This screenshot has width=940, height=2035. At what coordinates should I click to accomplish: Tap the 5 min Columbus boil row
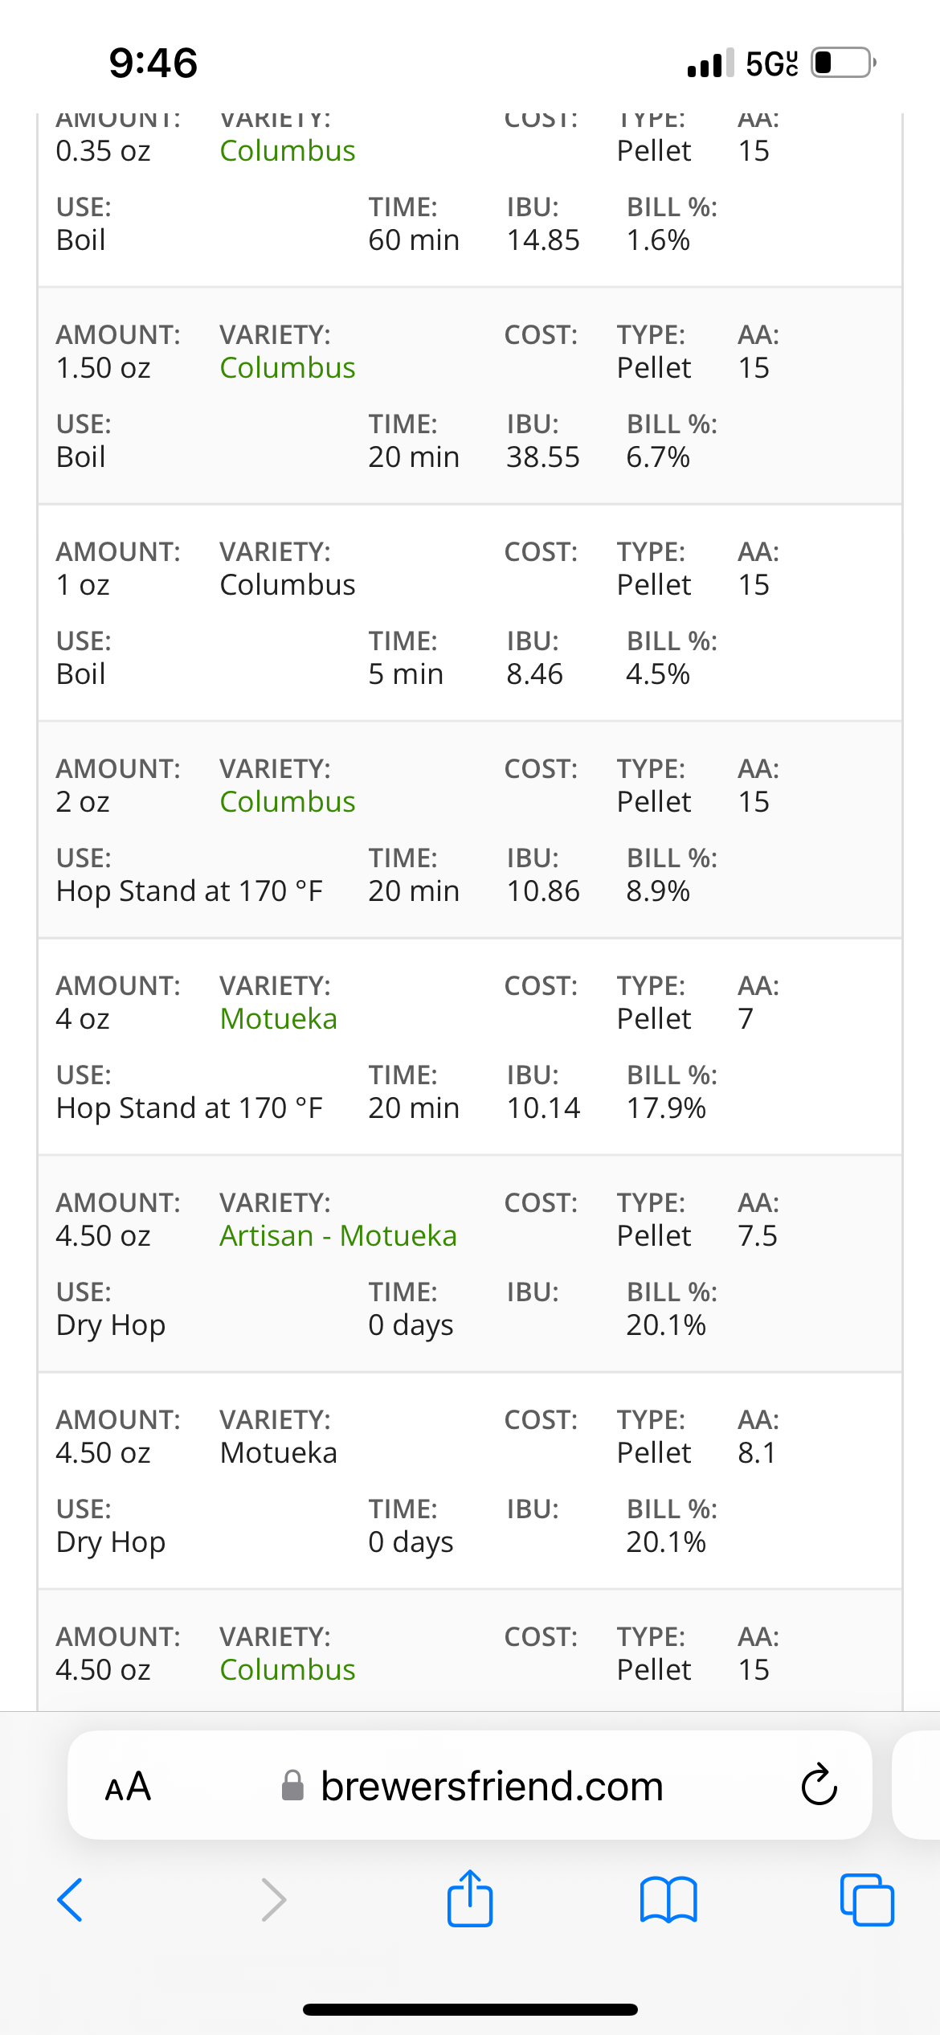click(x=470, y=612)
